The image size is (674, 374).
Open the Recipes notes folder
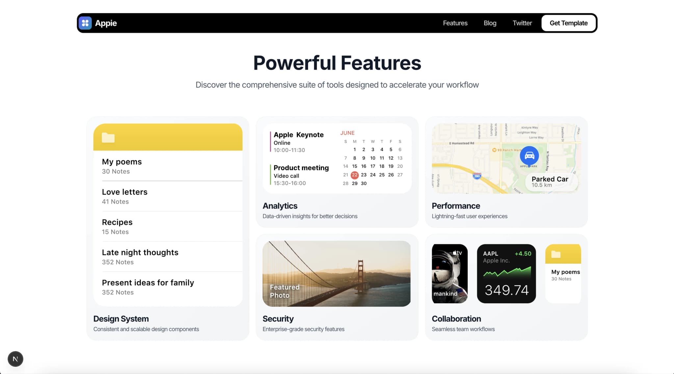117,226
